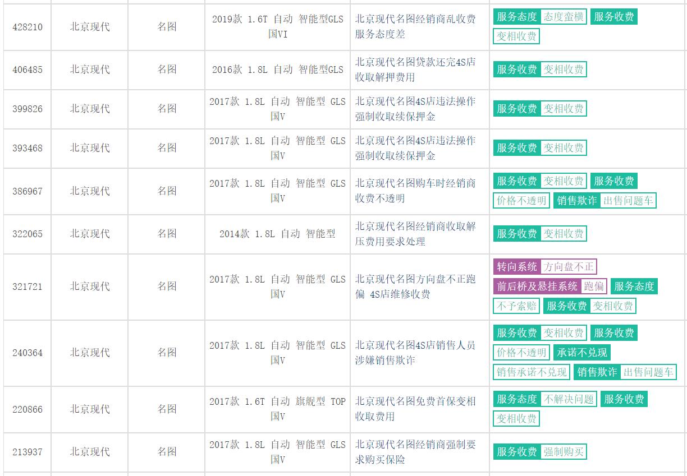Image resolution: width=687 pixels, height=476 pixels.
Task: Click the "不予索赔" tag
Action: 516,306
